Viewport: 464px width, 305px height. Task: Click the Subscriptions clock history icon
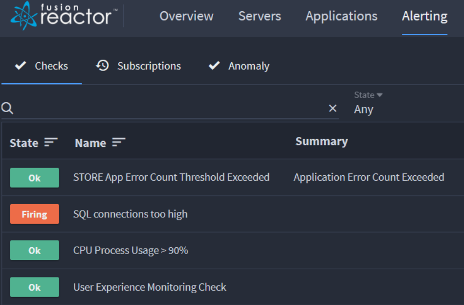click(x=102, y=66)
